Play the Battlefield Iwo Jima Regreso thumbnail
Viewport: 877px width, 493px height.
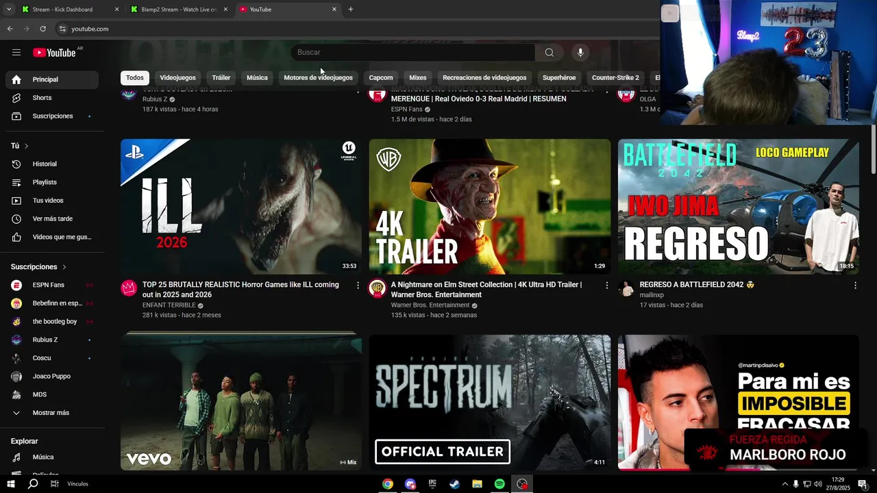tap(739, 207)
